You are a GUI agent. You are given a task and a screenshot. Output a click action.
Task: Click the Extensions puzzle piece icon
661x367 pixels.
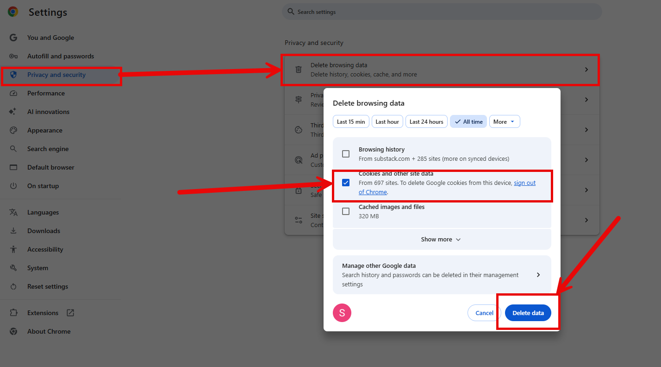pos(13,313)
